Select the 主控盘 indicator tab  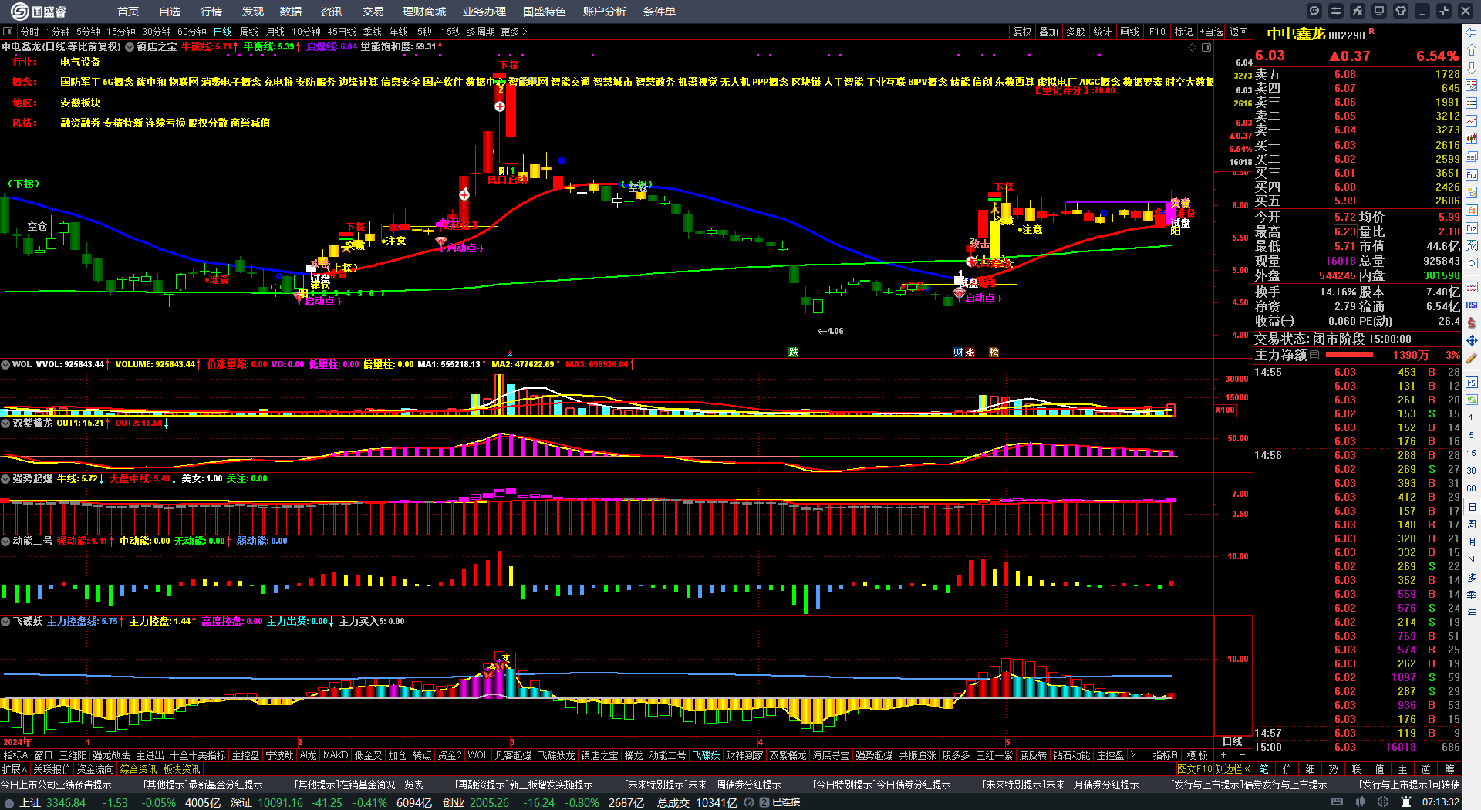click(x=245, y=755)
